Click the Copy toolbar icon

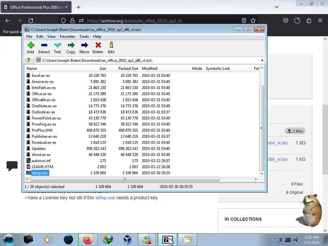(x=71, y=48)
